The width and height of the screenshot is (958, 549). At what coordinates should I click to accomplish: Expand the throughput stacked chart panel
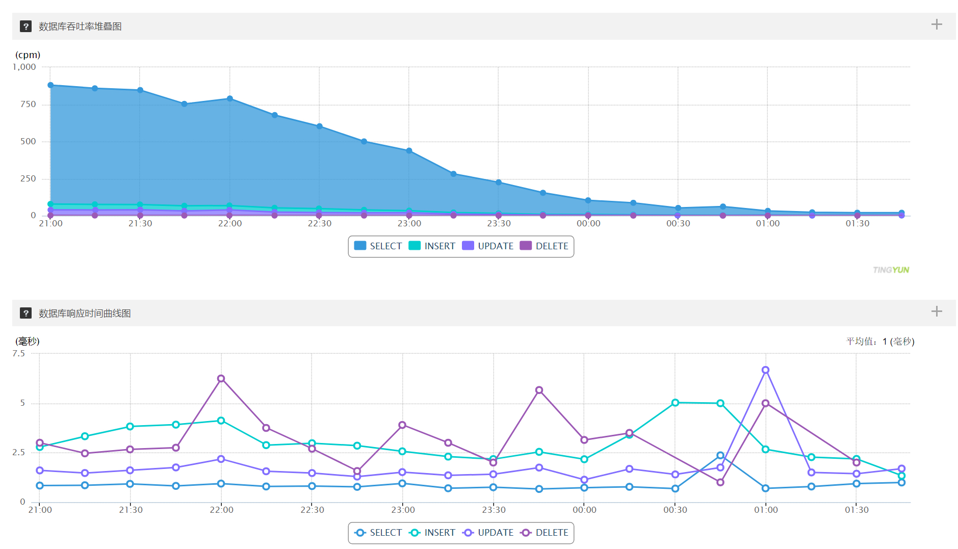[936, 24]
